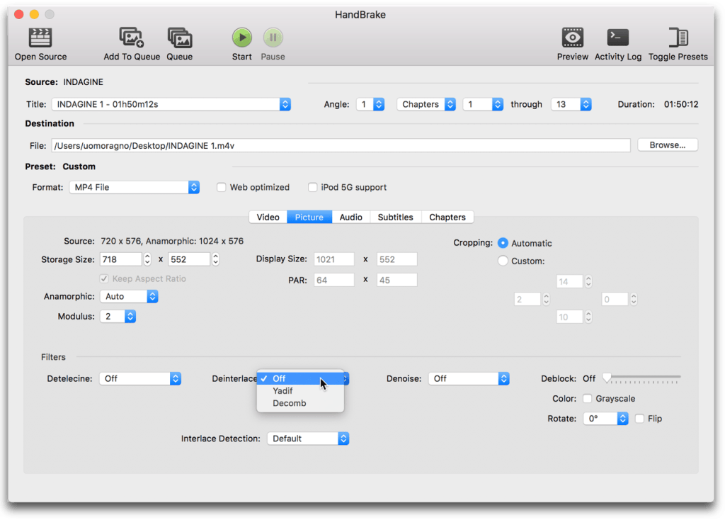Click the Open Source clapperboard icon

coord(40,38)
